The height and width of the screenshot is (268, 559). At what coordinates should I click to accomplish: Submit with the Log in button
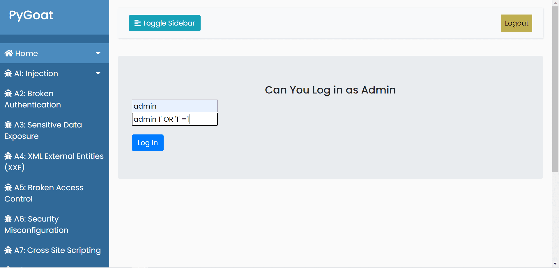point(148,143)
